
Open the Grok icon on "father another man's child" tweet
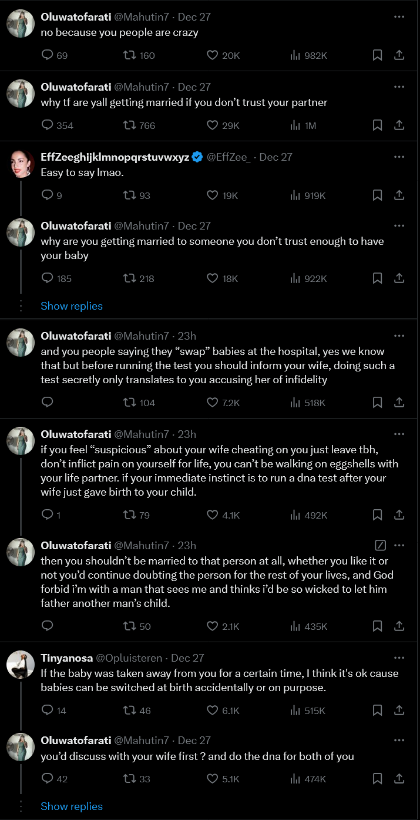380,545
